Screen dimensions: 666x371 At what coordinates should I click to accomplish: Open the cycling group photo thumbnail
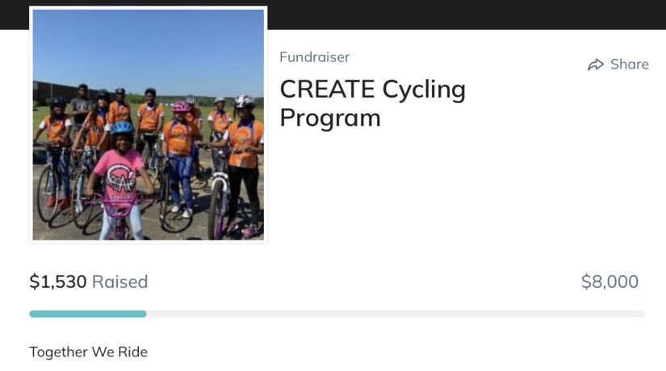tap(149, 125)
